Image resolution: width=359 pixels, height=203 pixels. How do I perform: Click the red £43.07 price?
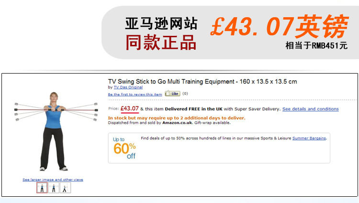pyautogui.click(x=130, y=108)
